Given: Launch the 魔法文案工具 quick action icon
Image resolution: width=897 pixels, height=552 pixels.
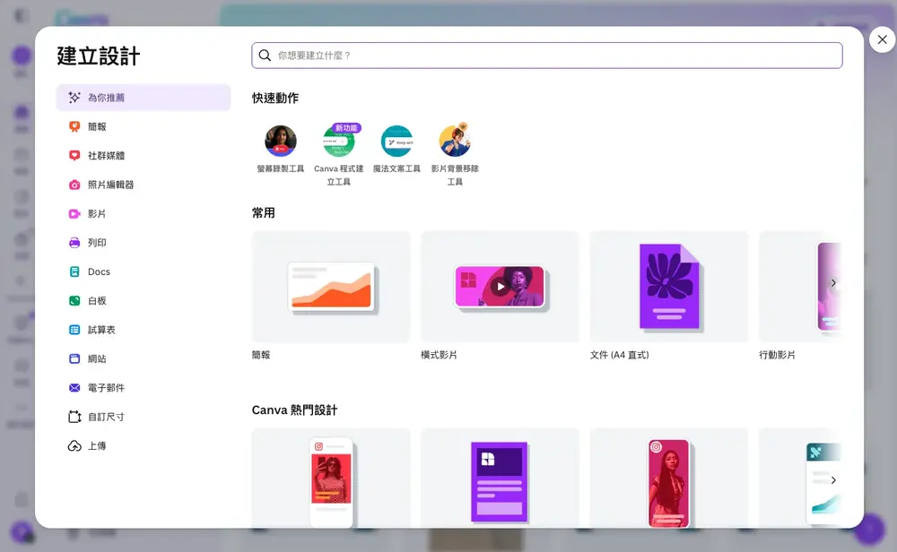Looking at the screenshot, I should click(x=397, y=141).
